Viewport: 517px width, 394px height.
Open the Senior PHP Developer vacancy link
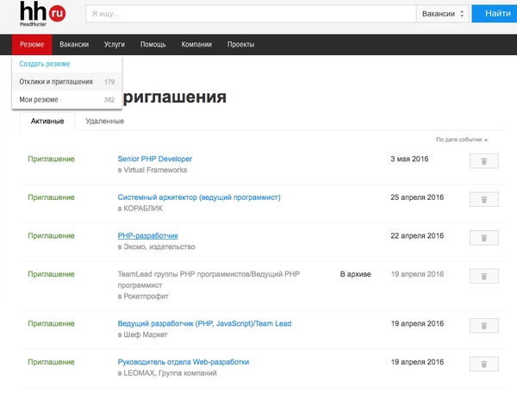(155, 159)
